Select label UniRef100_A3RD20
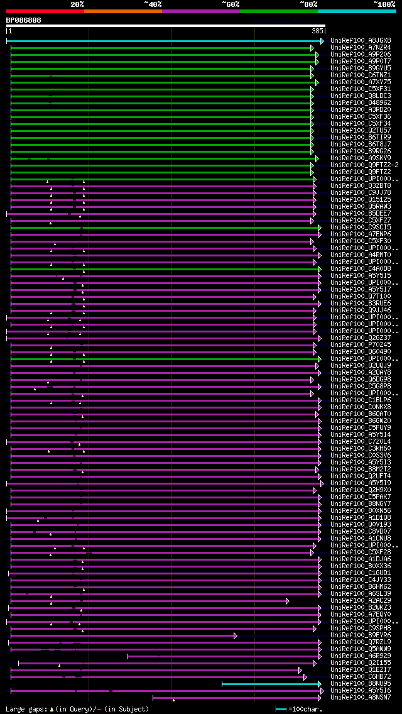The image size is (402, 714). pyautogui.click(x=361, y=110)
